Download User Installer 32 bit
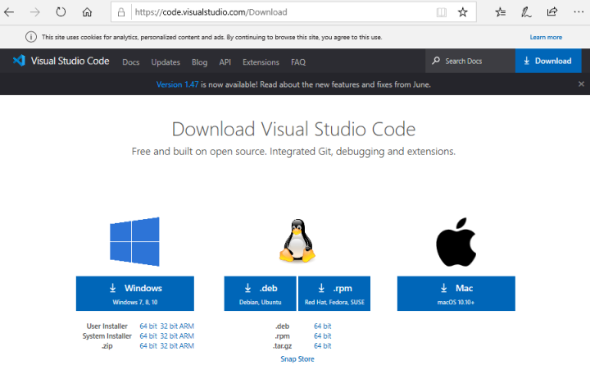 pyautogui.click(x=169, y=326)
